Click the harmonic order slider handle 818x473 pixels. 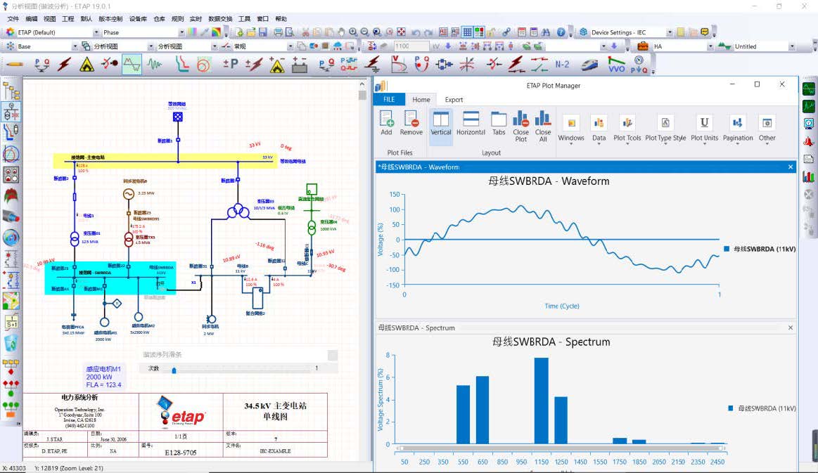point(174,369)
